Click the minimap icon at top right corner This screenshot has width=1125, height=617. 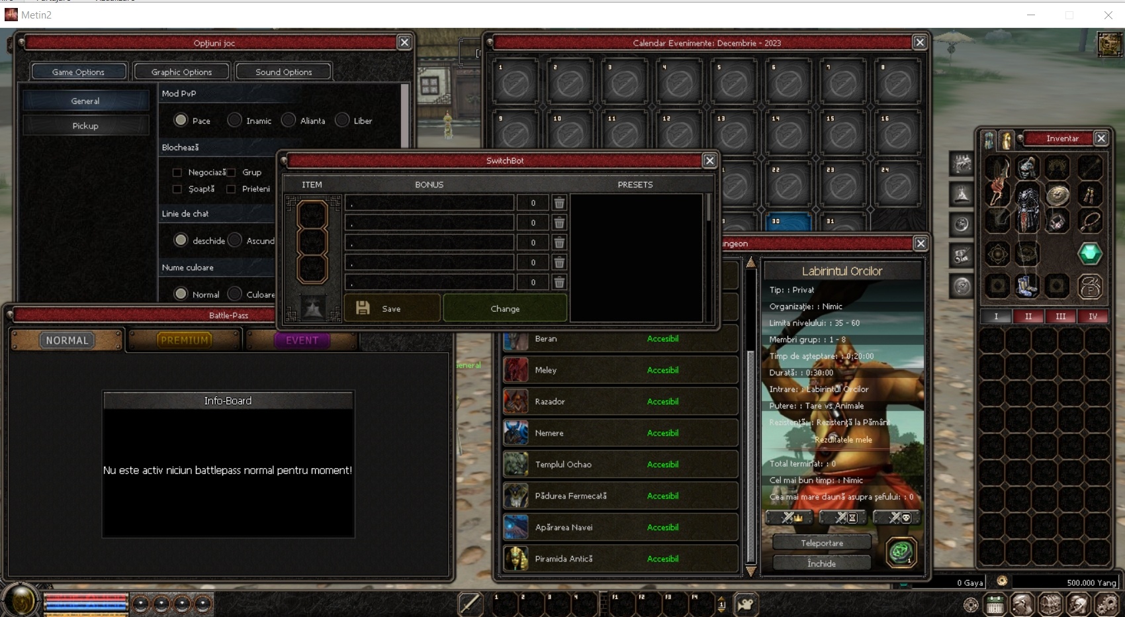1110,44
